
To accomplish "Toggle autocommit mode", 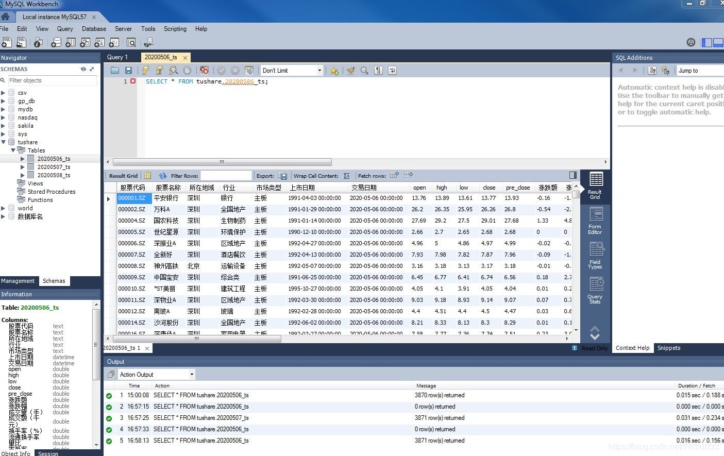I will coord(249,70).
